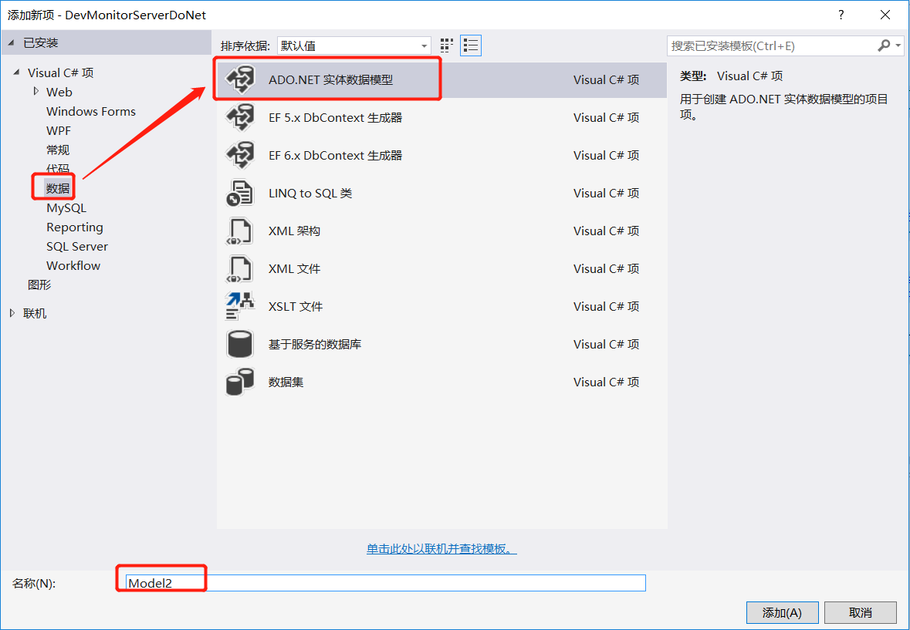The height and width of the screenshot is (630, 910).
Task: Choose the 基于服务的数据库 template icon
Action: tap(239, 344)
